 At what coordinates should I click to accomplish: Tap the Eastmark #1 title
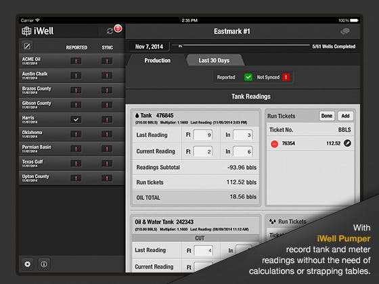point(231,31)
